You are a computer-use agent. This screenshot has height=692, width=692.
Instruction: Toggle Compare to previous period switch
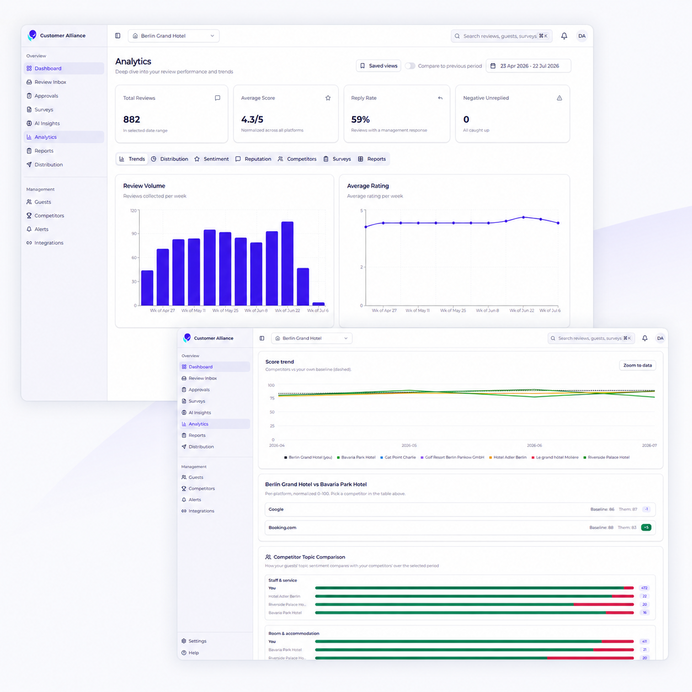point(410,66)
